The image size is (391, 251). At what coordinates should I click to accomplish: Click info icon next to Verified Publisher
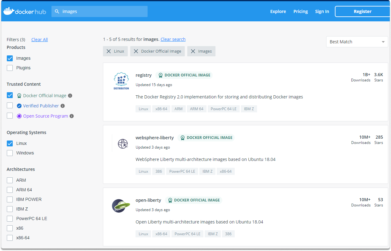point(63,106)
